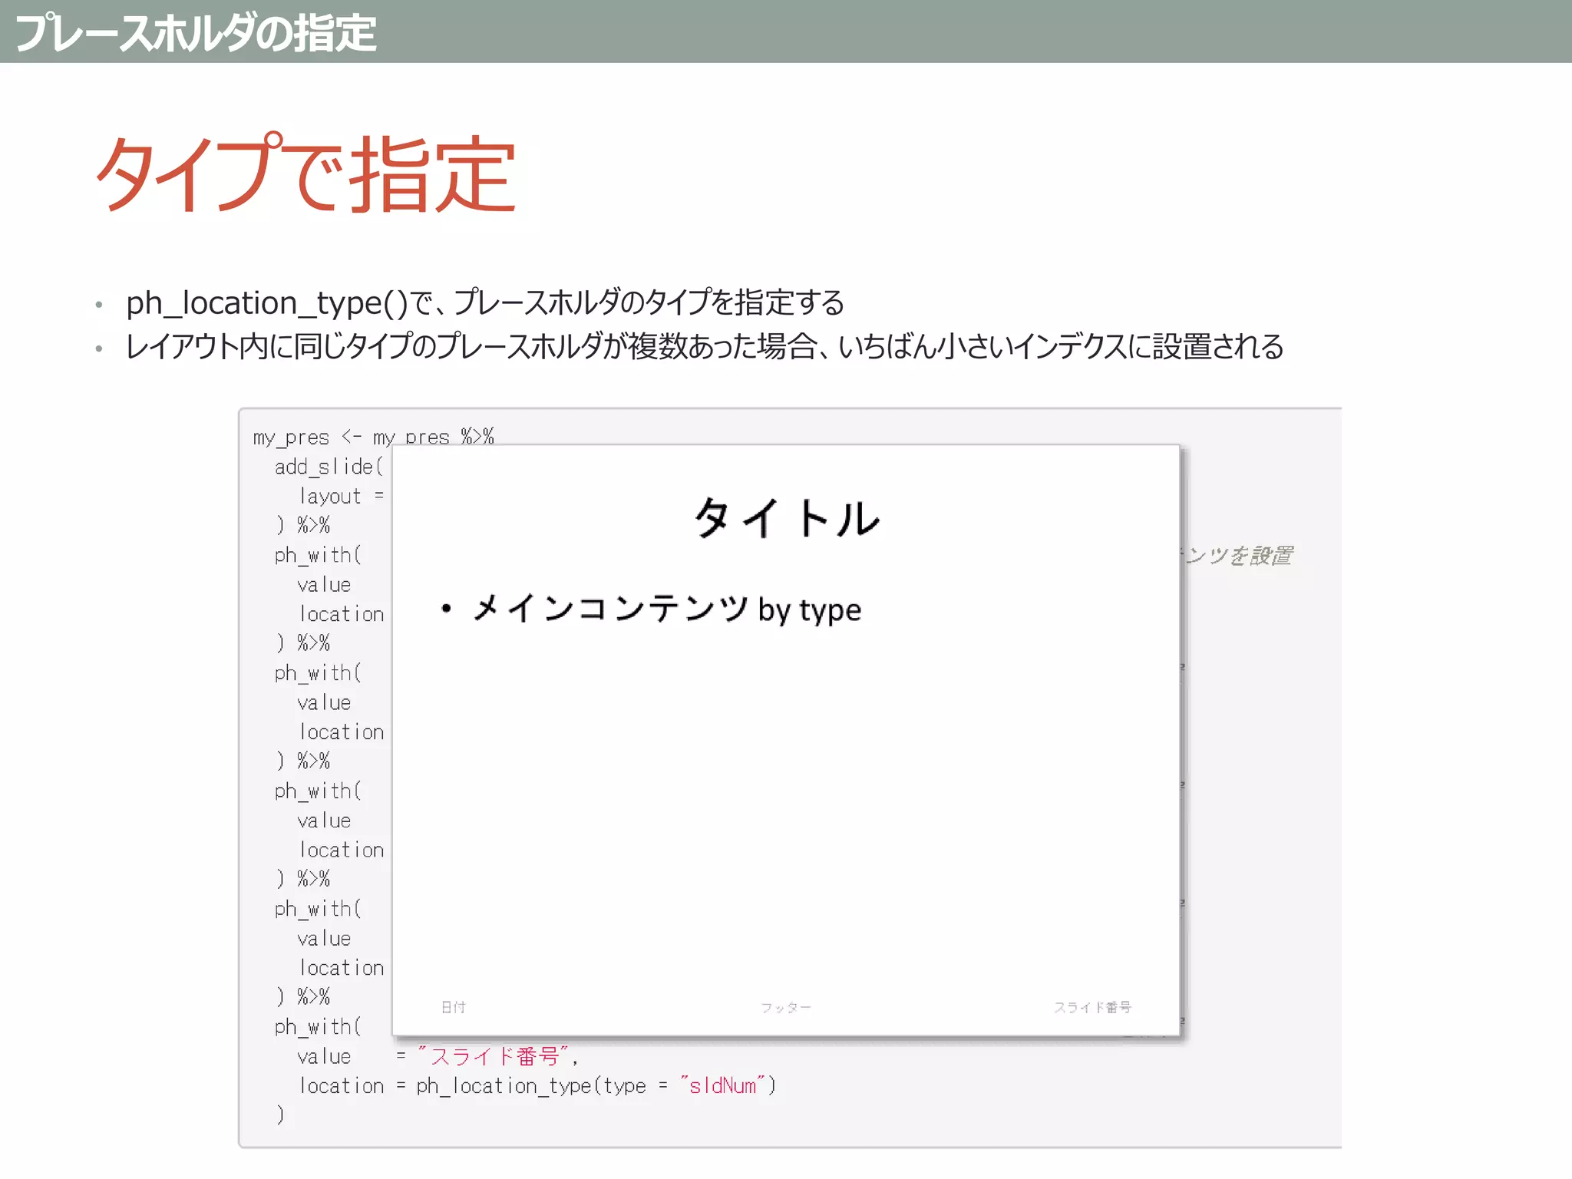Click the フッター placeholder in preview
Screen dimensions: 1572x1179
[x=785, y=1007]
